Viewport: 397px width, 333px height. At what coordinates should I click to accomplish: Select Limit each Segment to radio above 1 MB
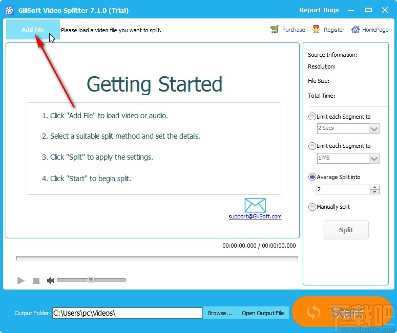coord(312,146)
